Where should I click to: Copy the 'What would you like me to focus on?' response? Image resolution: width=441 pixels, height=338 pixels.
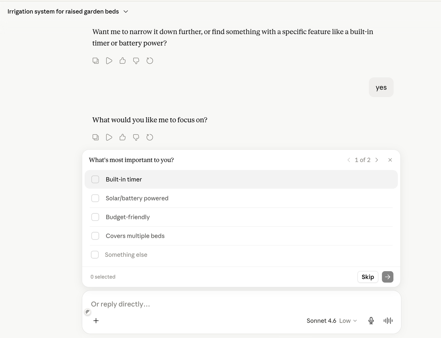(x=96, y=137)
